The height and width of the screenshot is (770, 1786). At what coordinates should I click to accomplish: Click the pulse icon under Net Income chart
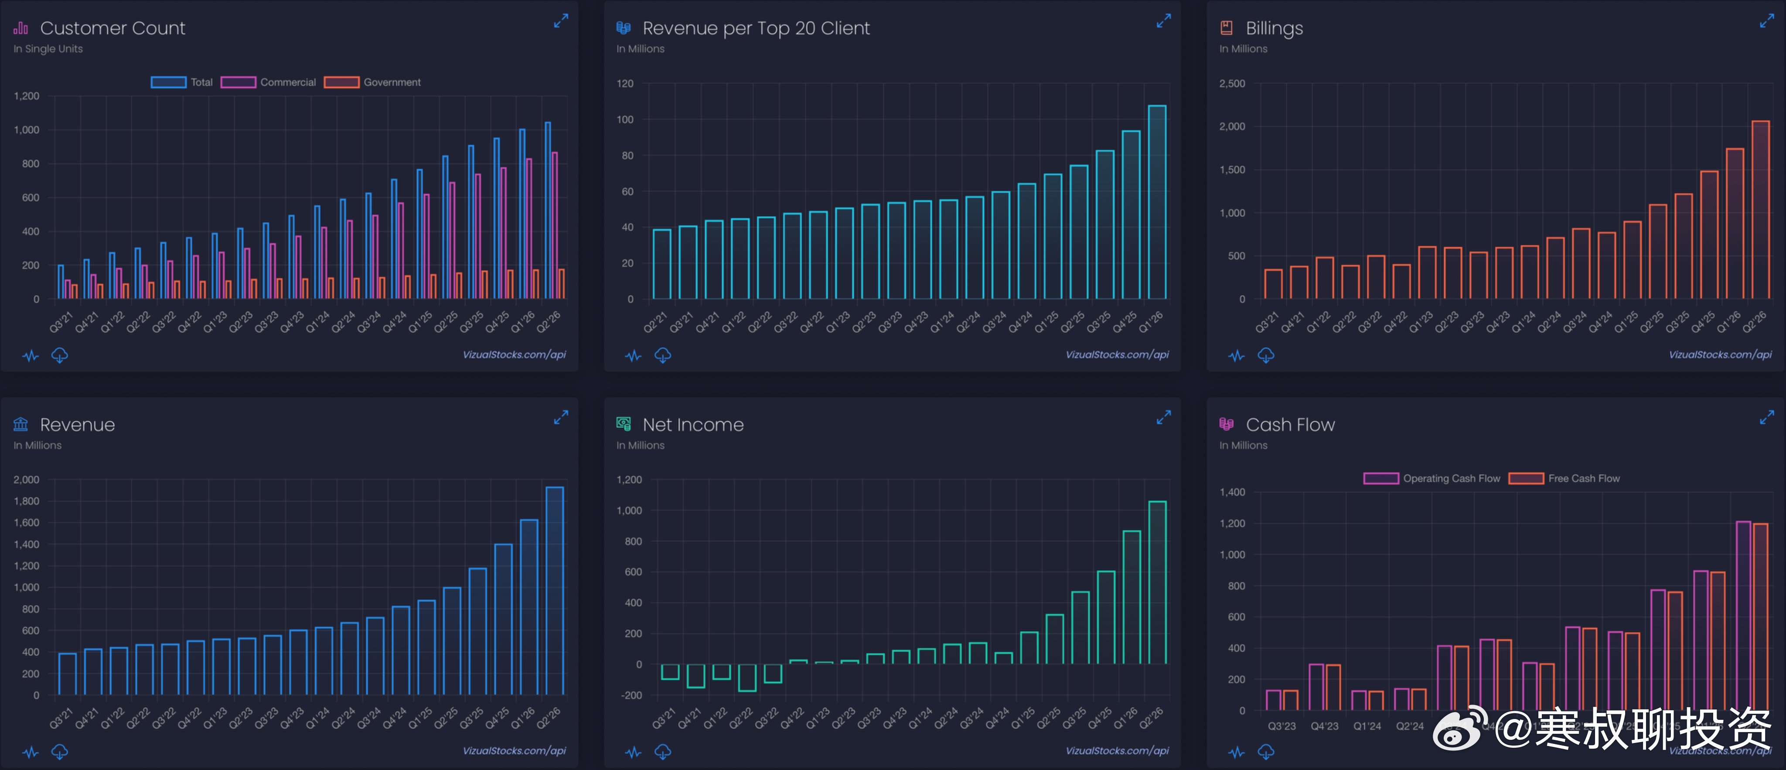(633, 752)
